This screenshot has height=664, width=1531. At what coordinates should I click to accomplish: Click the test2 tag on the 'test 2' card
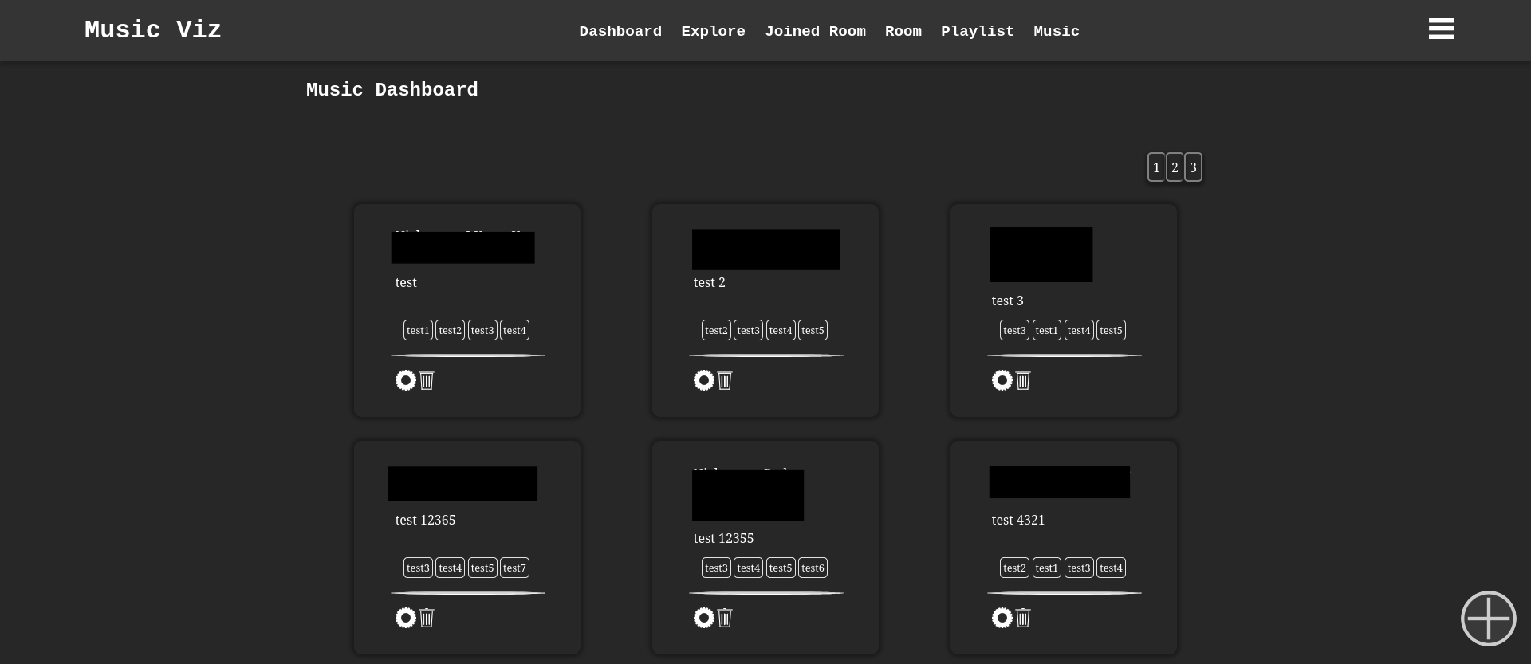716,330
